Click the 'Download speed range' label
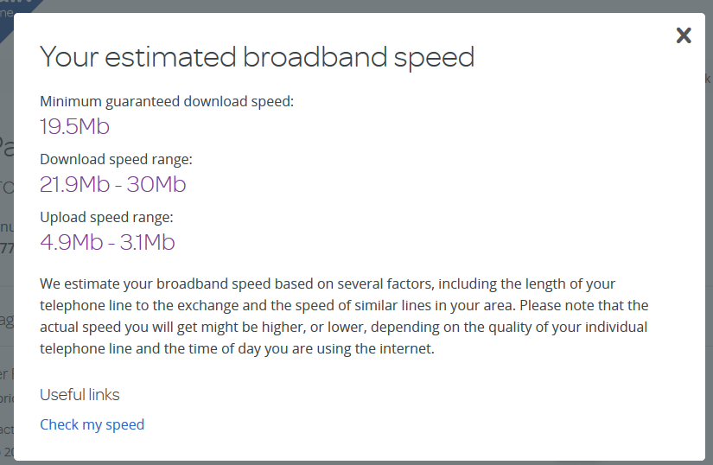This screenshot has width=713, height=465. point(116,160)
